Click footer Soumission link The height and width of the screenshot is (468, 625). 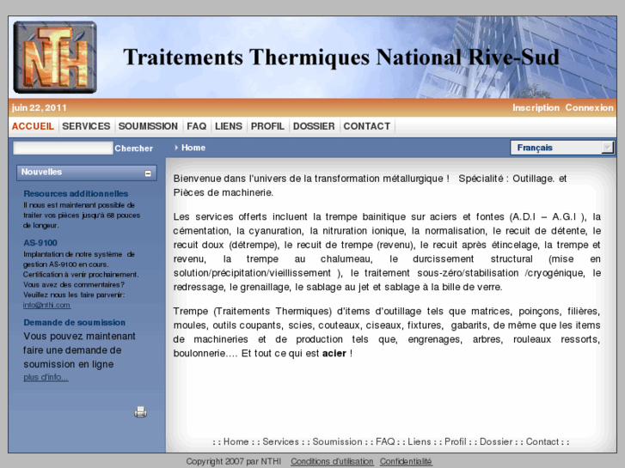pos(337,441)
